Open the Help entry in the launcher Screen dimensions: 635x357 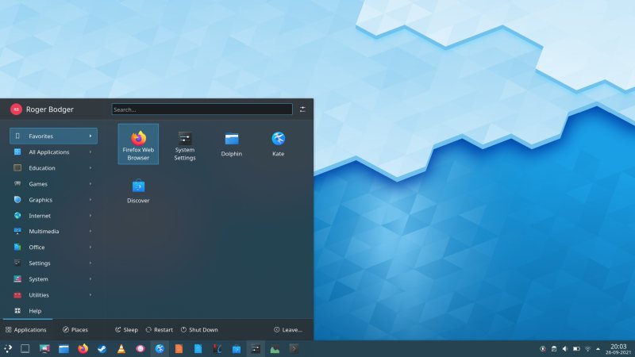click(x=53, y=311)
